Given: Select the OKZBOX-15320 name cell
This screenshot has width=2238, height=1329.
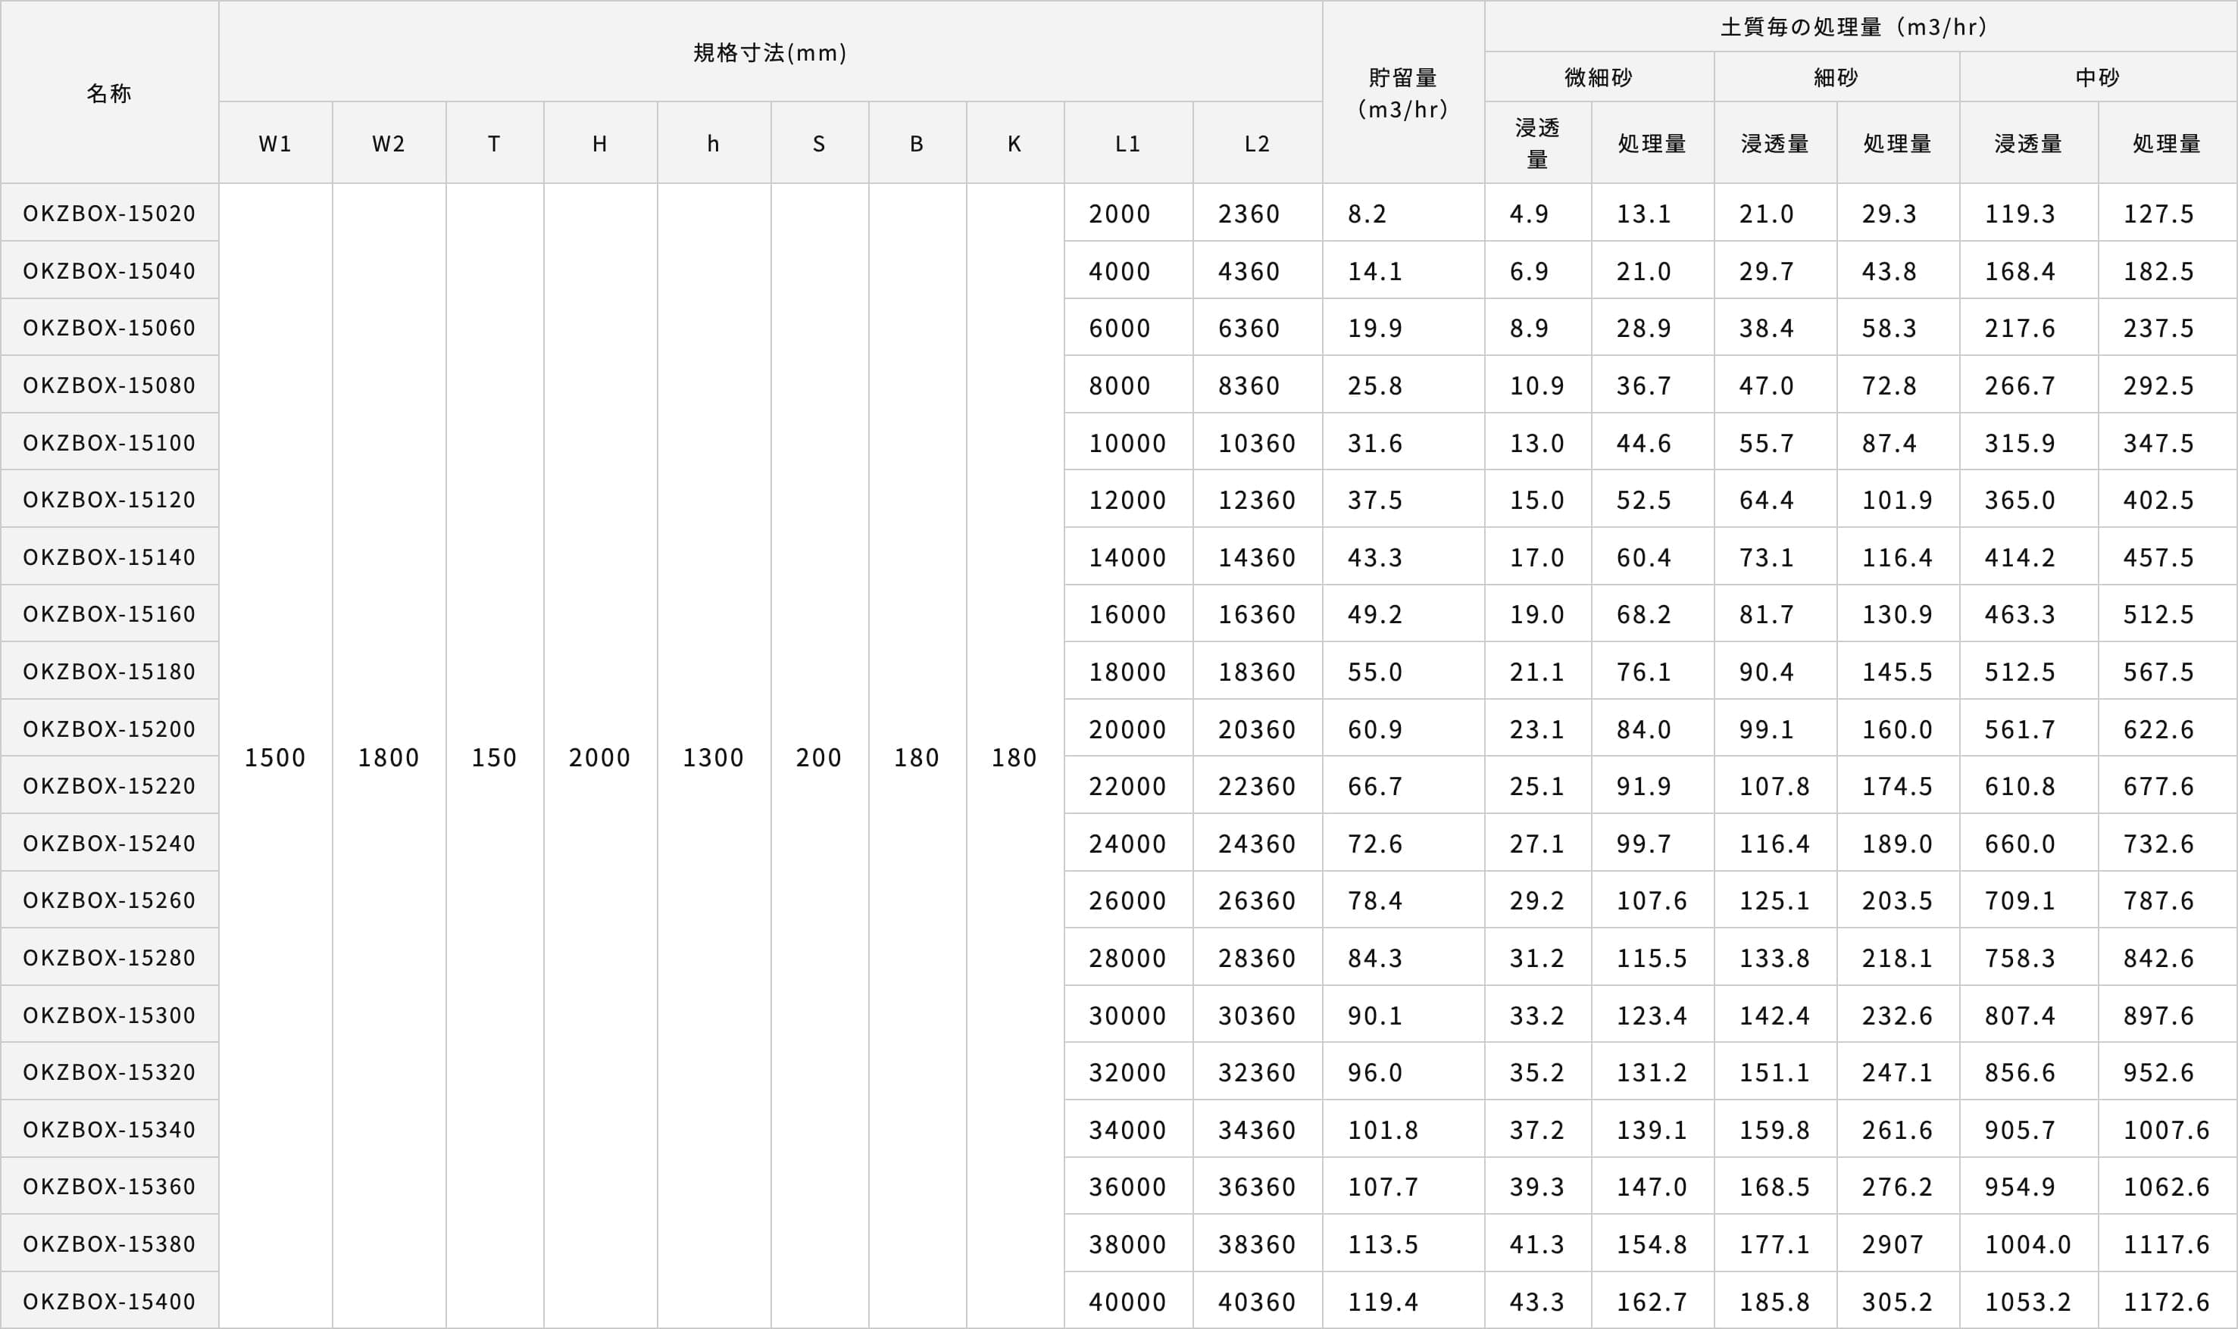Looking at the screenshot, I should pyautogui.click(x=109, y=1071).
